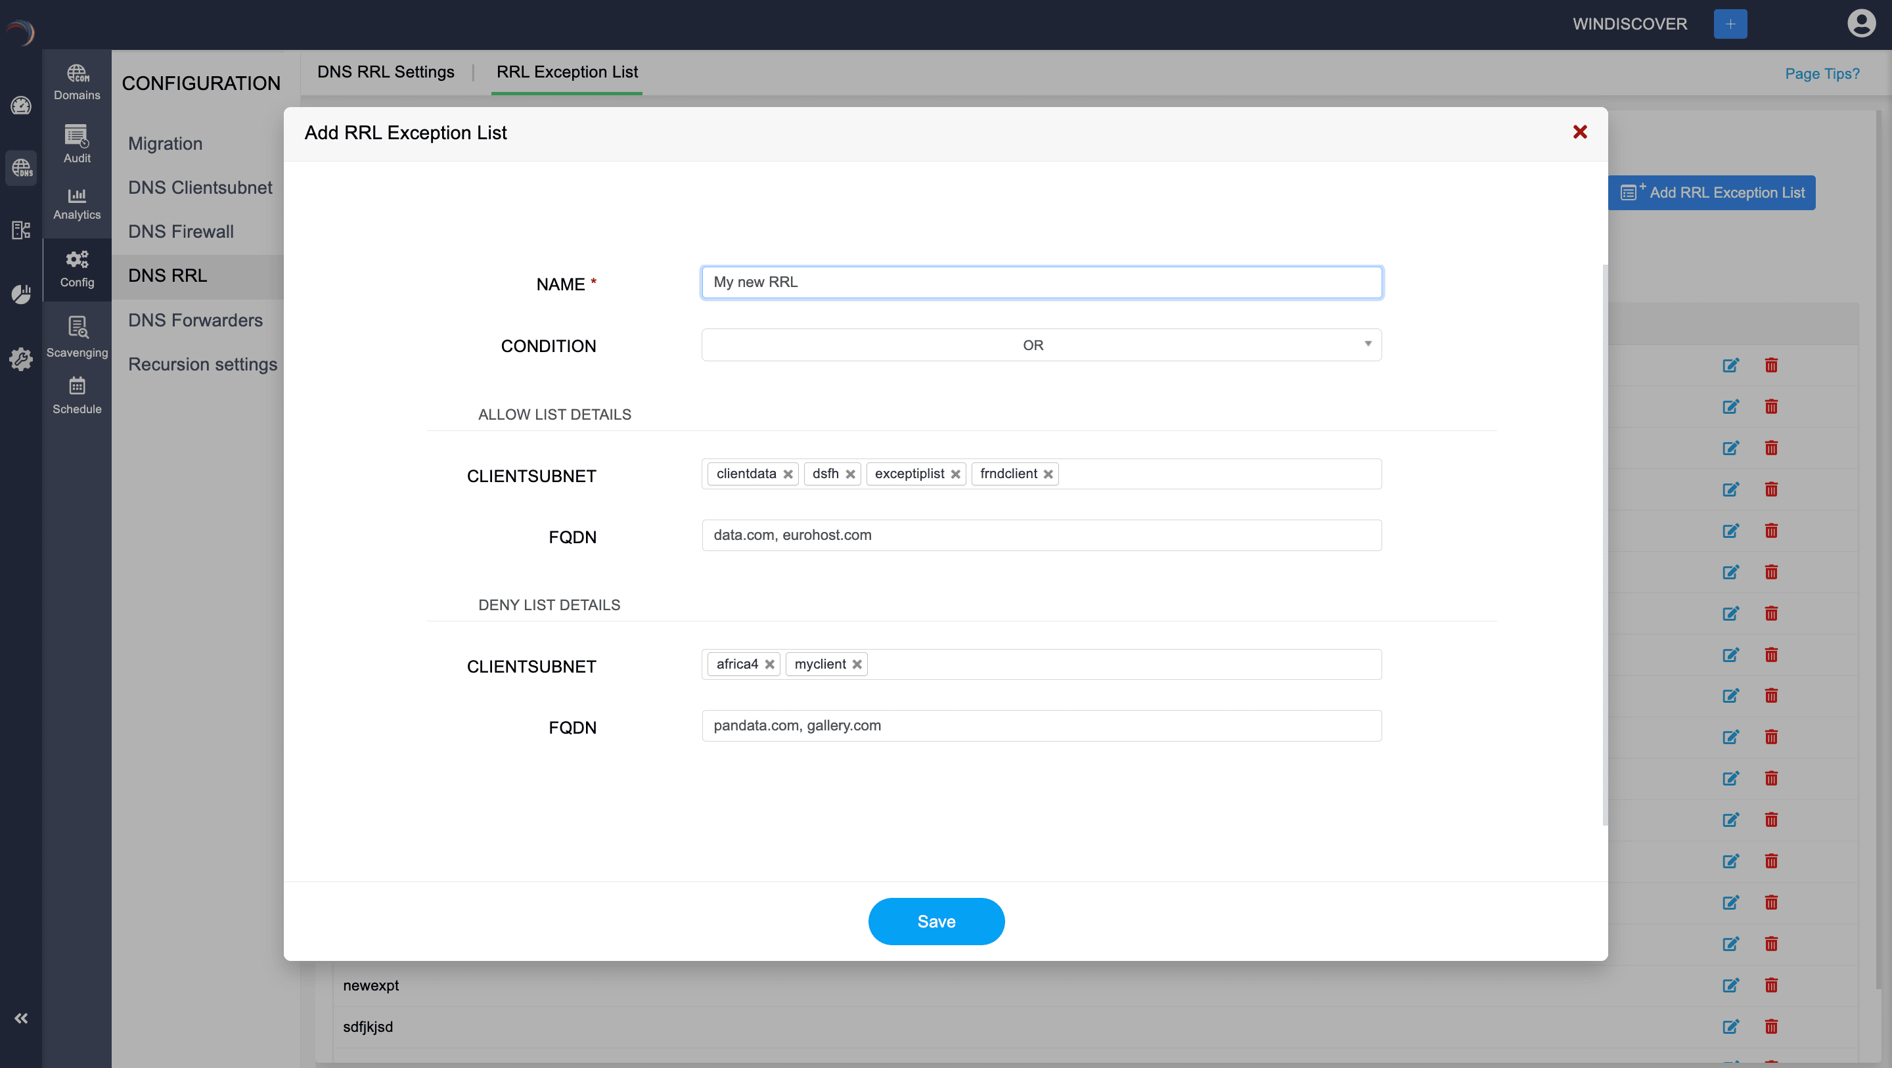The width and height of the screenshot is (1892, 1068).
Task: Switch to DNS RRL Settings tab
Action: [x=386, y=72]
